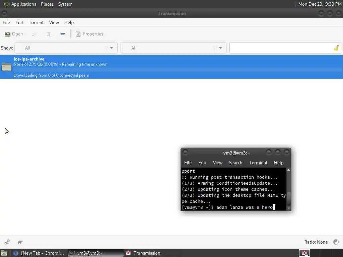Click the Transmission window menu button in title bar
This screenshot has height=257, width=343.
click(4, 13)
